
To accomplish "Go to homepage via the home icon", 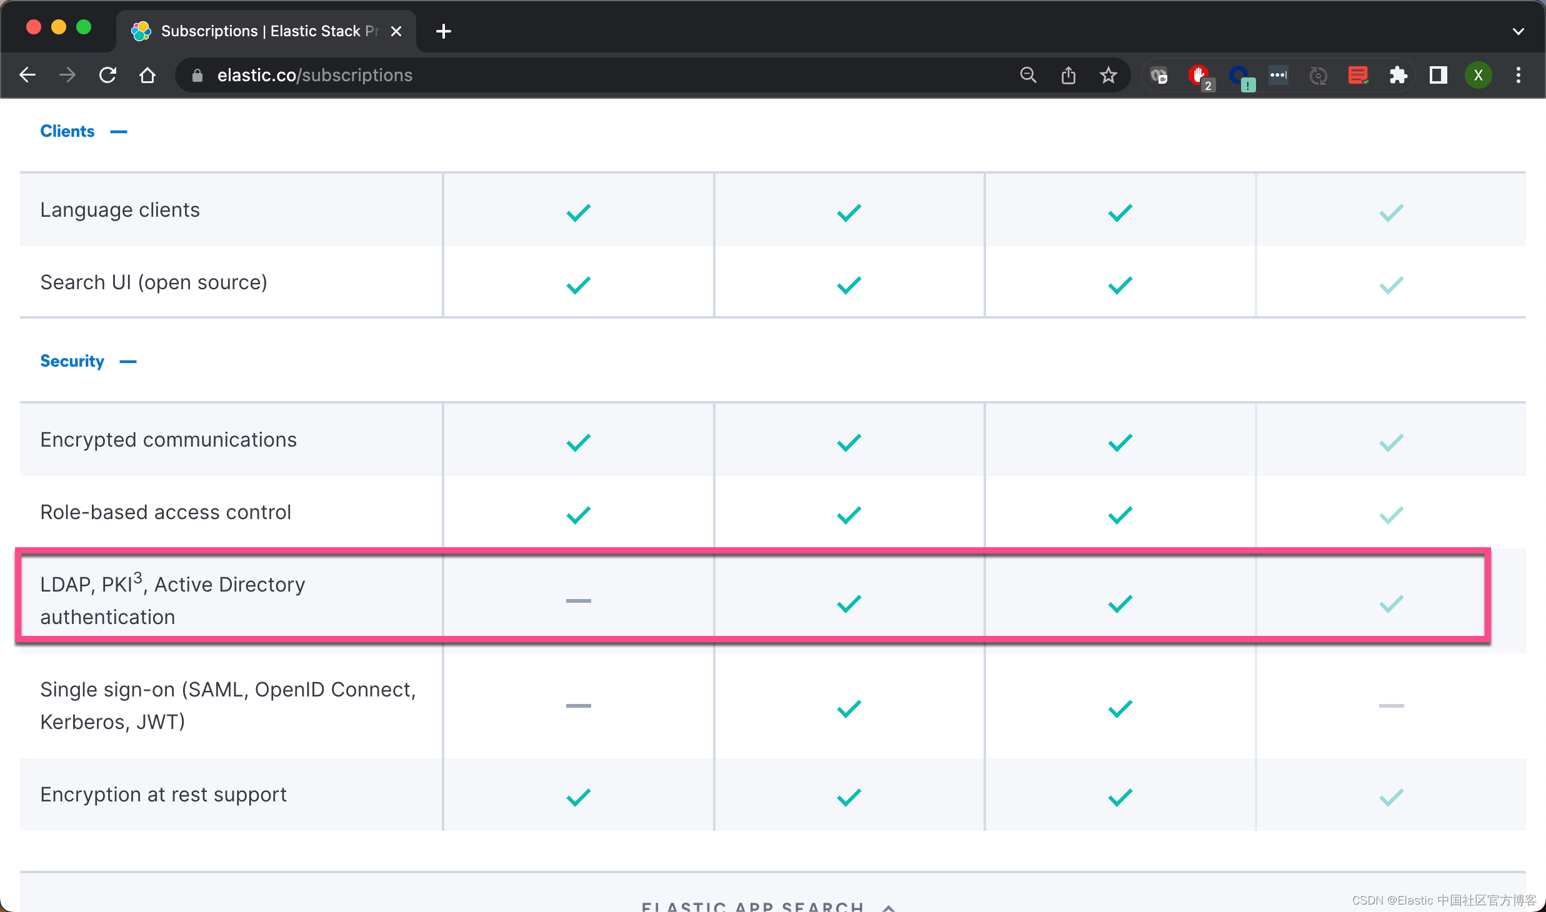I will (x=147, y=75).
